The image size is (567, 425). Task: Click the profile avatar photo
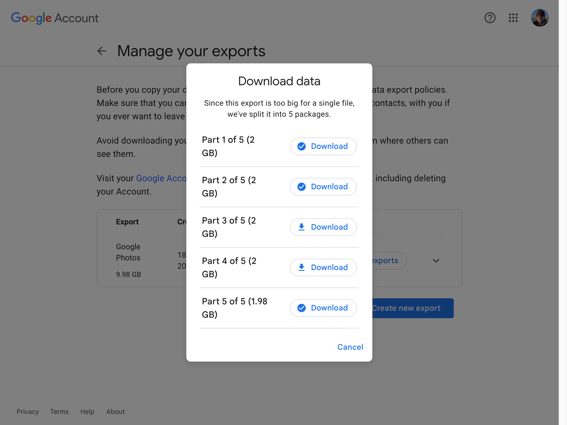pos(540,17)
